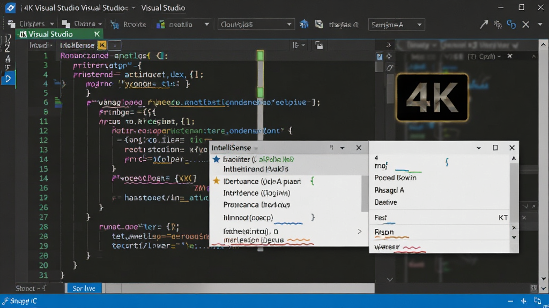549x308 pixels.
Task: Toggle the orange K badge beside IntelliSense
Action: pyautogui.click(x=101, y=45)
